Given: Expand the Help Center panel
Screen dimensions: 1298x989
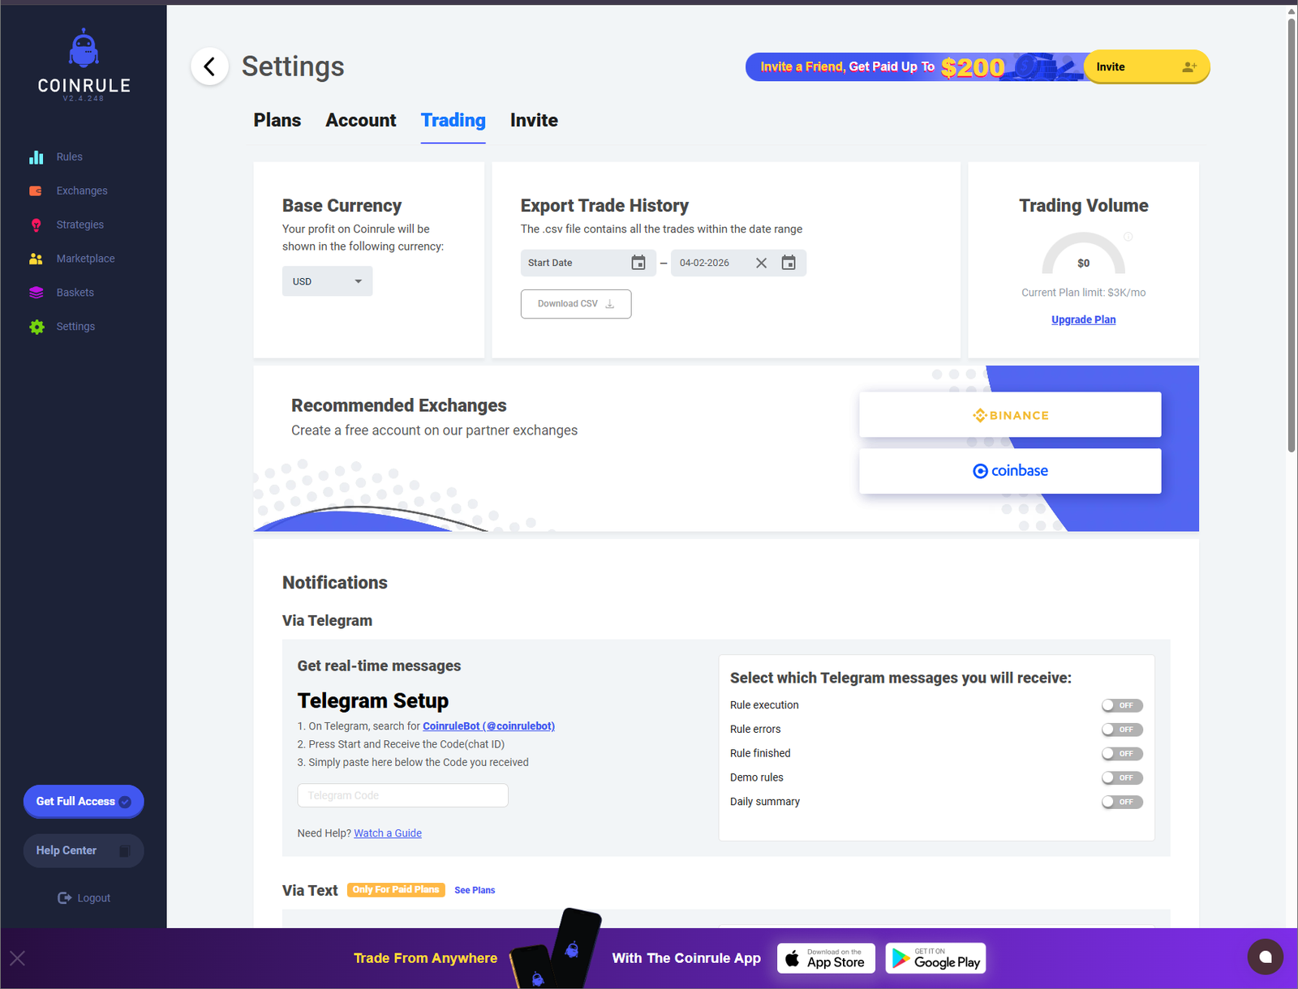Looking at the screenshot, I should click(x=83, y=850).
